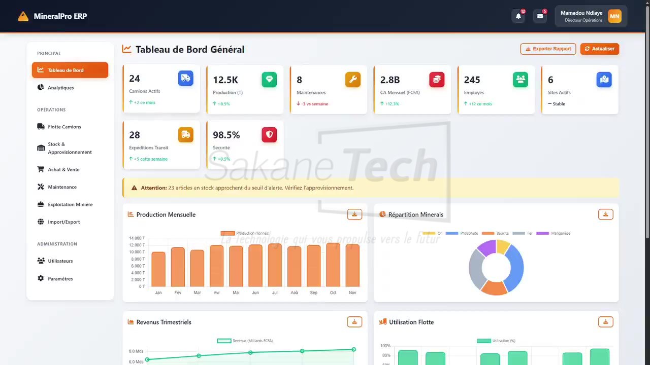Open Utilisateurs administration page

tap(70, 261)
